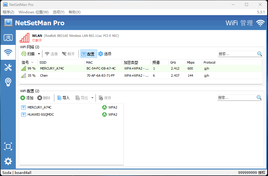Click the 保存 save button
This screenshot has width=268, height=176.
pos(105,98)
